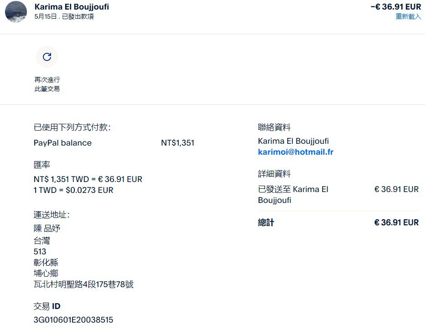Screen dimensions: 425x334
Task: Click contact name under 聯絡資料
Action: [x=293, y=141]
